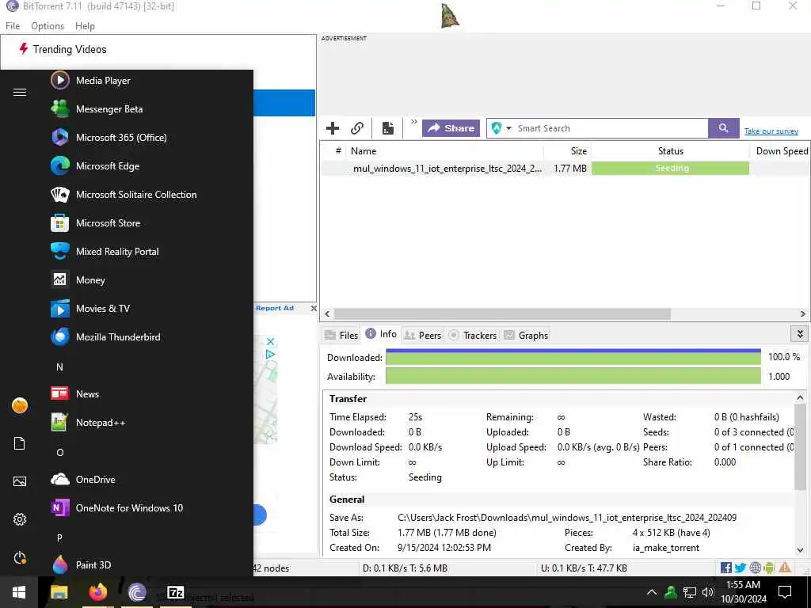This screenshot has width=811, height=608.
Task: Select the mul_windows_11_iot_enterprise torrent row
Action: (x=564, y=168)
